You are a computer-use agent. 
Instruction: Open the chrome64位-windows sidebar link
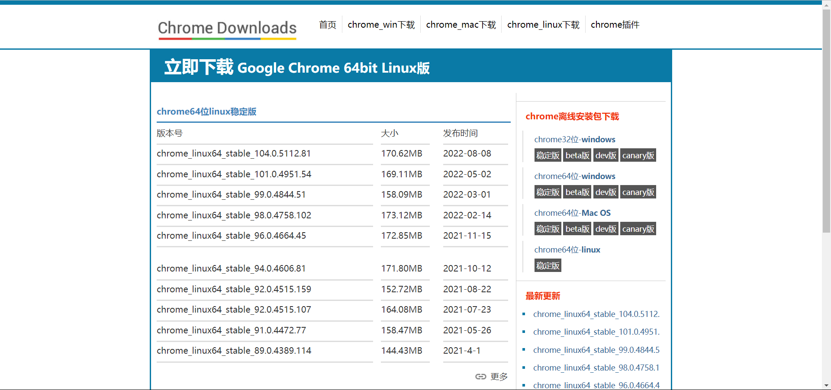point(574,176)
